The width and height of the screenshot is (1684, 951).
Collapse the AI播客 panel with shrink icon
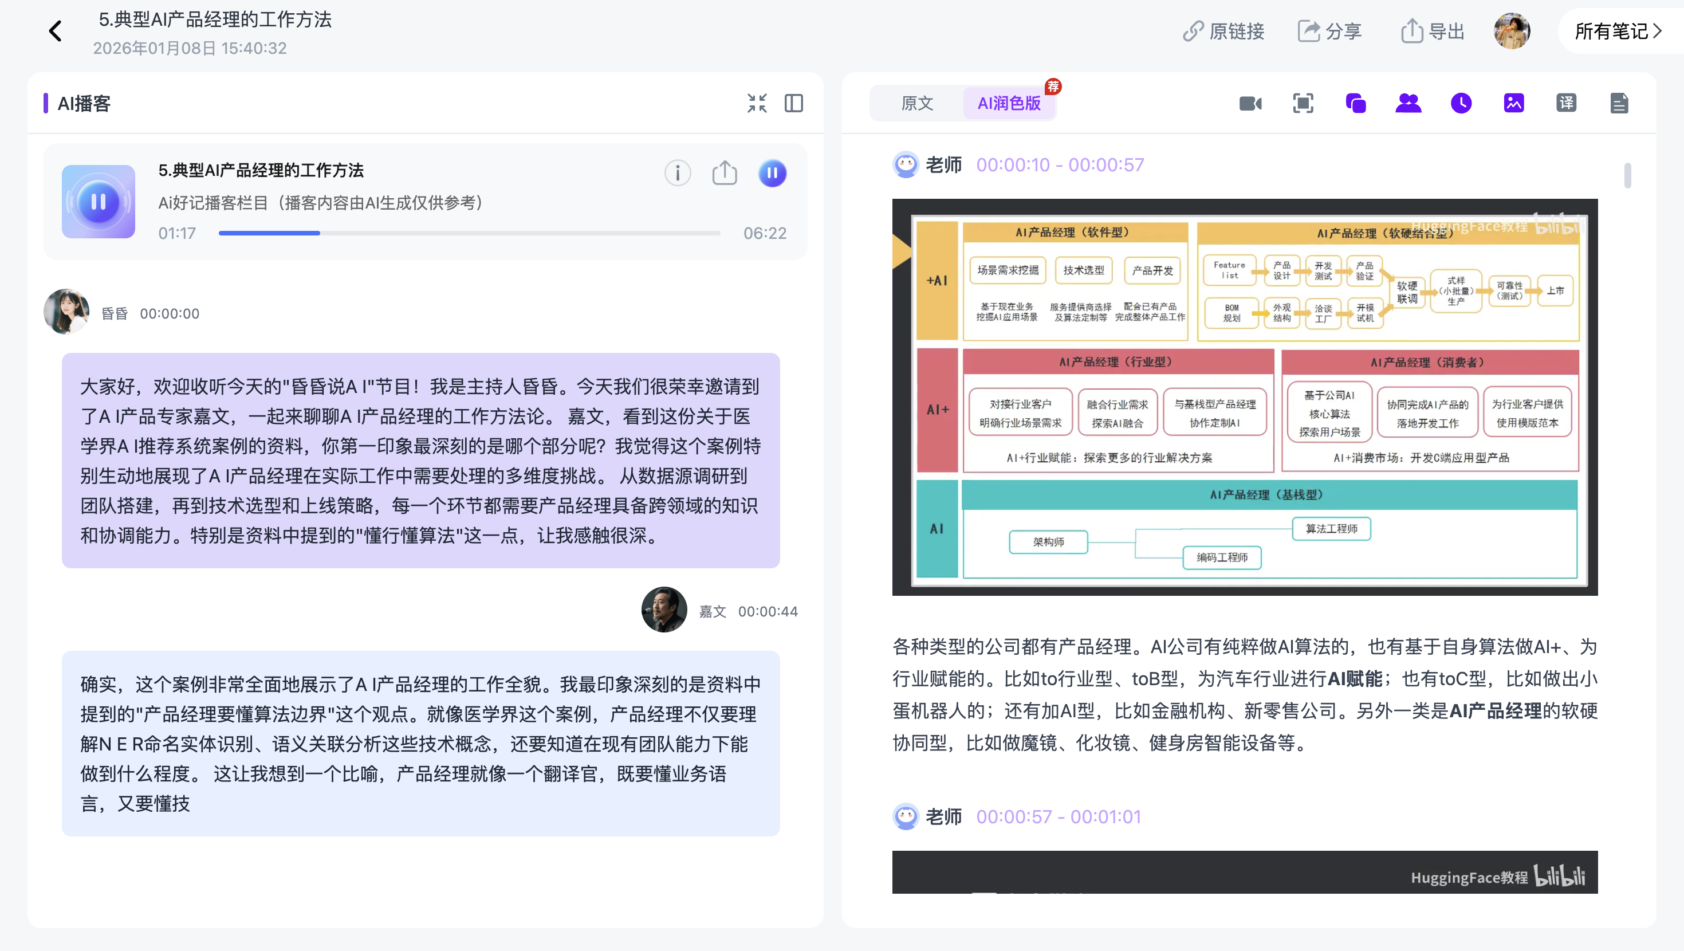[x=757, y=103]
